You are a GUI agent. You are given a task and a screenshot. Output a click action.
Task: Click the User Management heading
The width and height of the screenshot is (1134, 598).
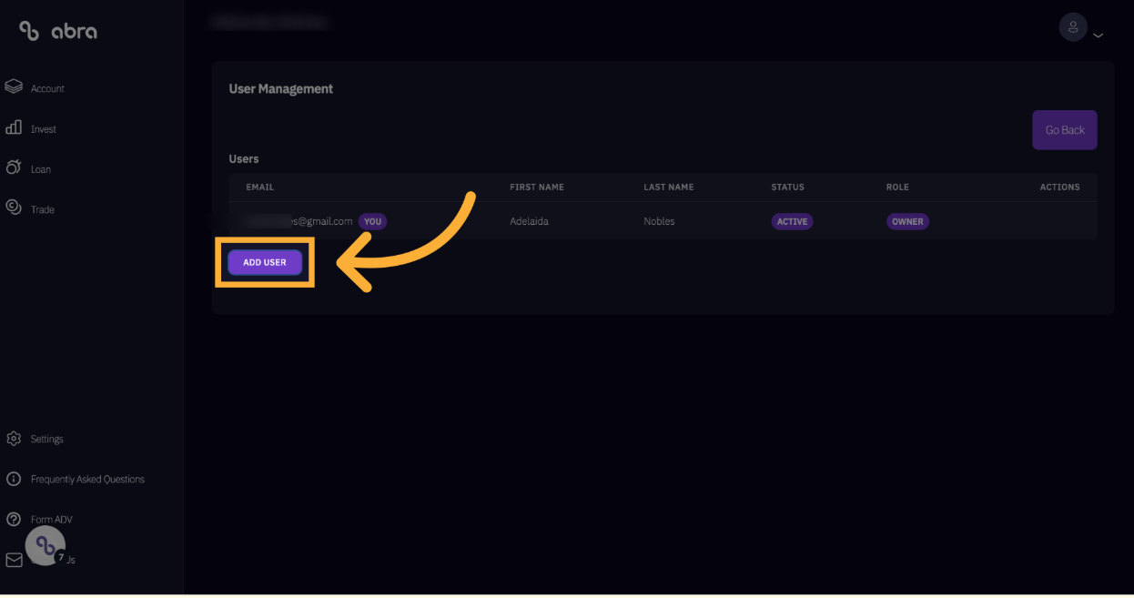click(x=281, y=88)
